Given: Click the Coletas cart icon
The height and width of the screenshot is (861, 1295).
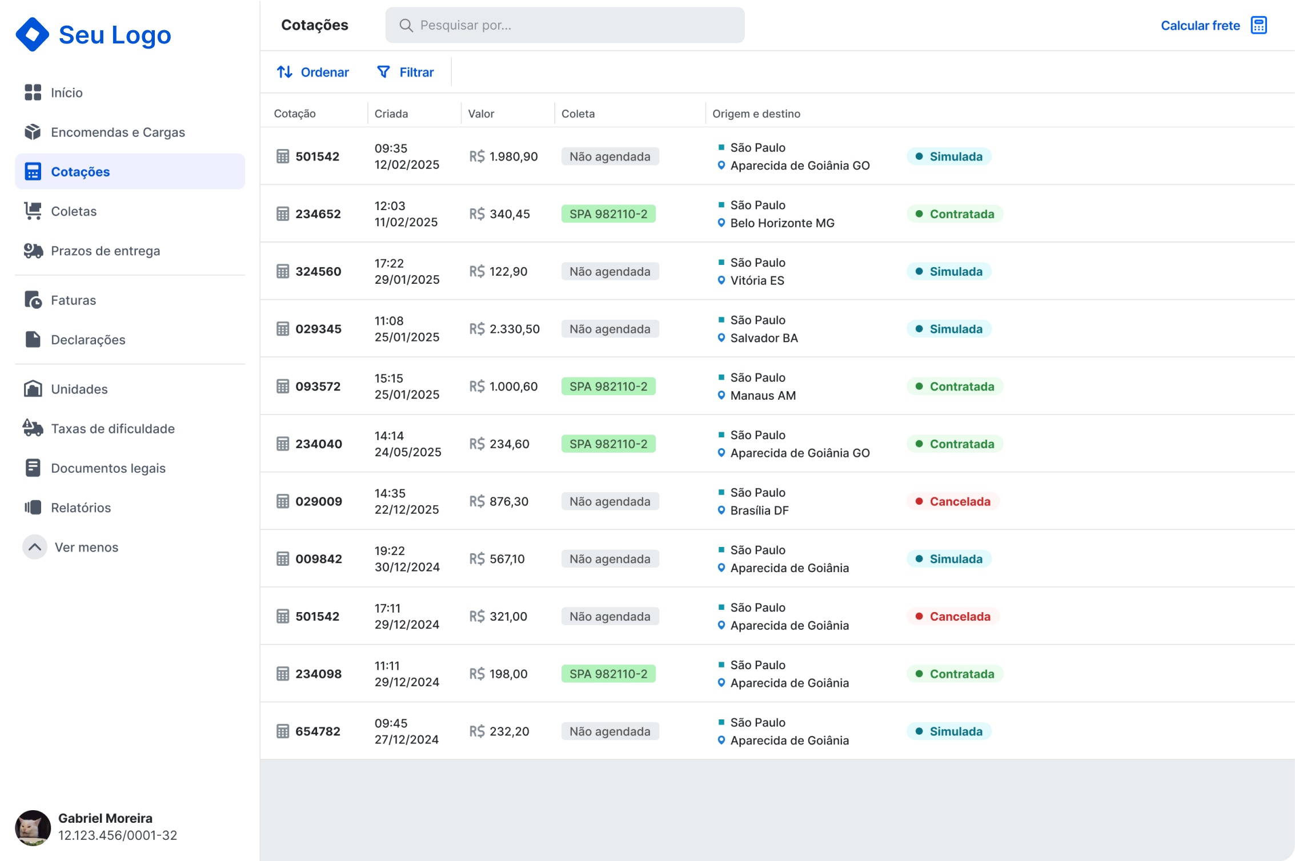Looking at the screenshot, I should pos(33,211).
